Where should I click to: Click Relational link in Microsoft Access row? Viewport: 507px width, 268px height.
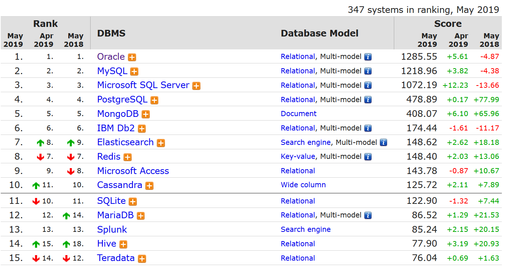[298, 171]
